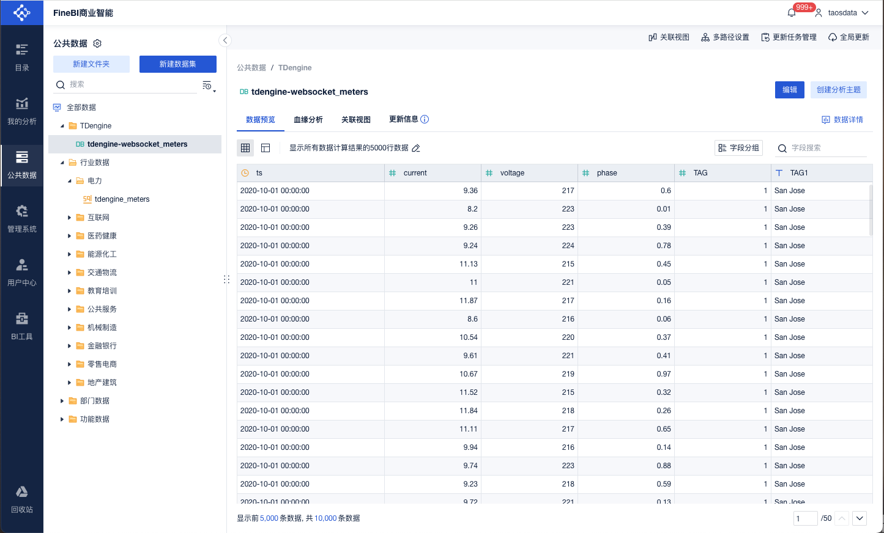The image size is (884, 533).
Task: Open the taosdata user dropdown
Action: click(x=847, y=13)
